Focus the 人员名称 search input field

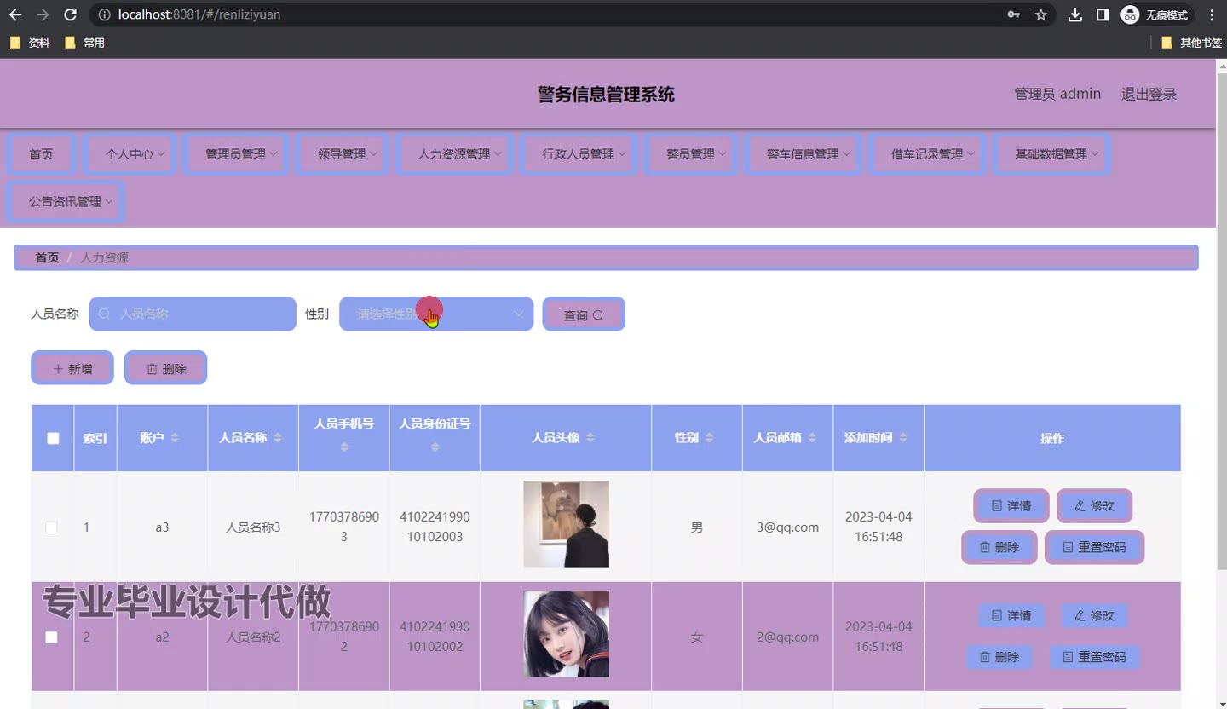[x=193, y=314]
